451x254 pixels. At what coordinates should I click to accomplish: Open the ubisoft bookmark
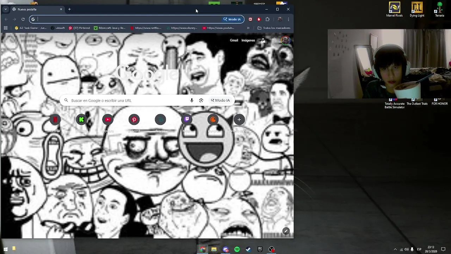(58, 28)
